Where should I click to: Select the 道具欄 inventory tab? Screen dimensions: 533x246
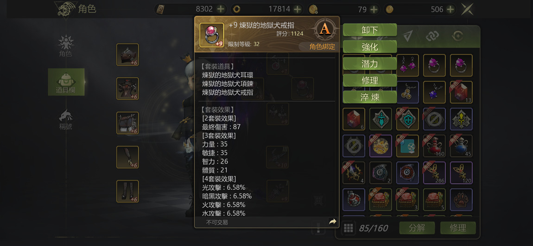click(x=66, y=82)
